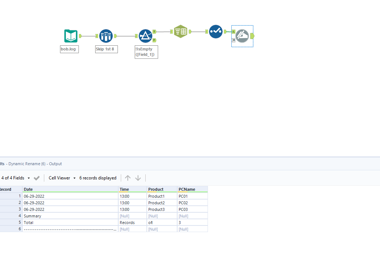The height and width of the screenshot is (258, 380).
Task: Click the Filter tool's T output anchor
Action: coord(154,32)
